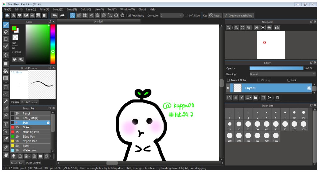Image resolution: width=319 pixels, height=172 pixels.
Task: Add a new layer folder
Action: [x=255, y=98]
